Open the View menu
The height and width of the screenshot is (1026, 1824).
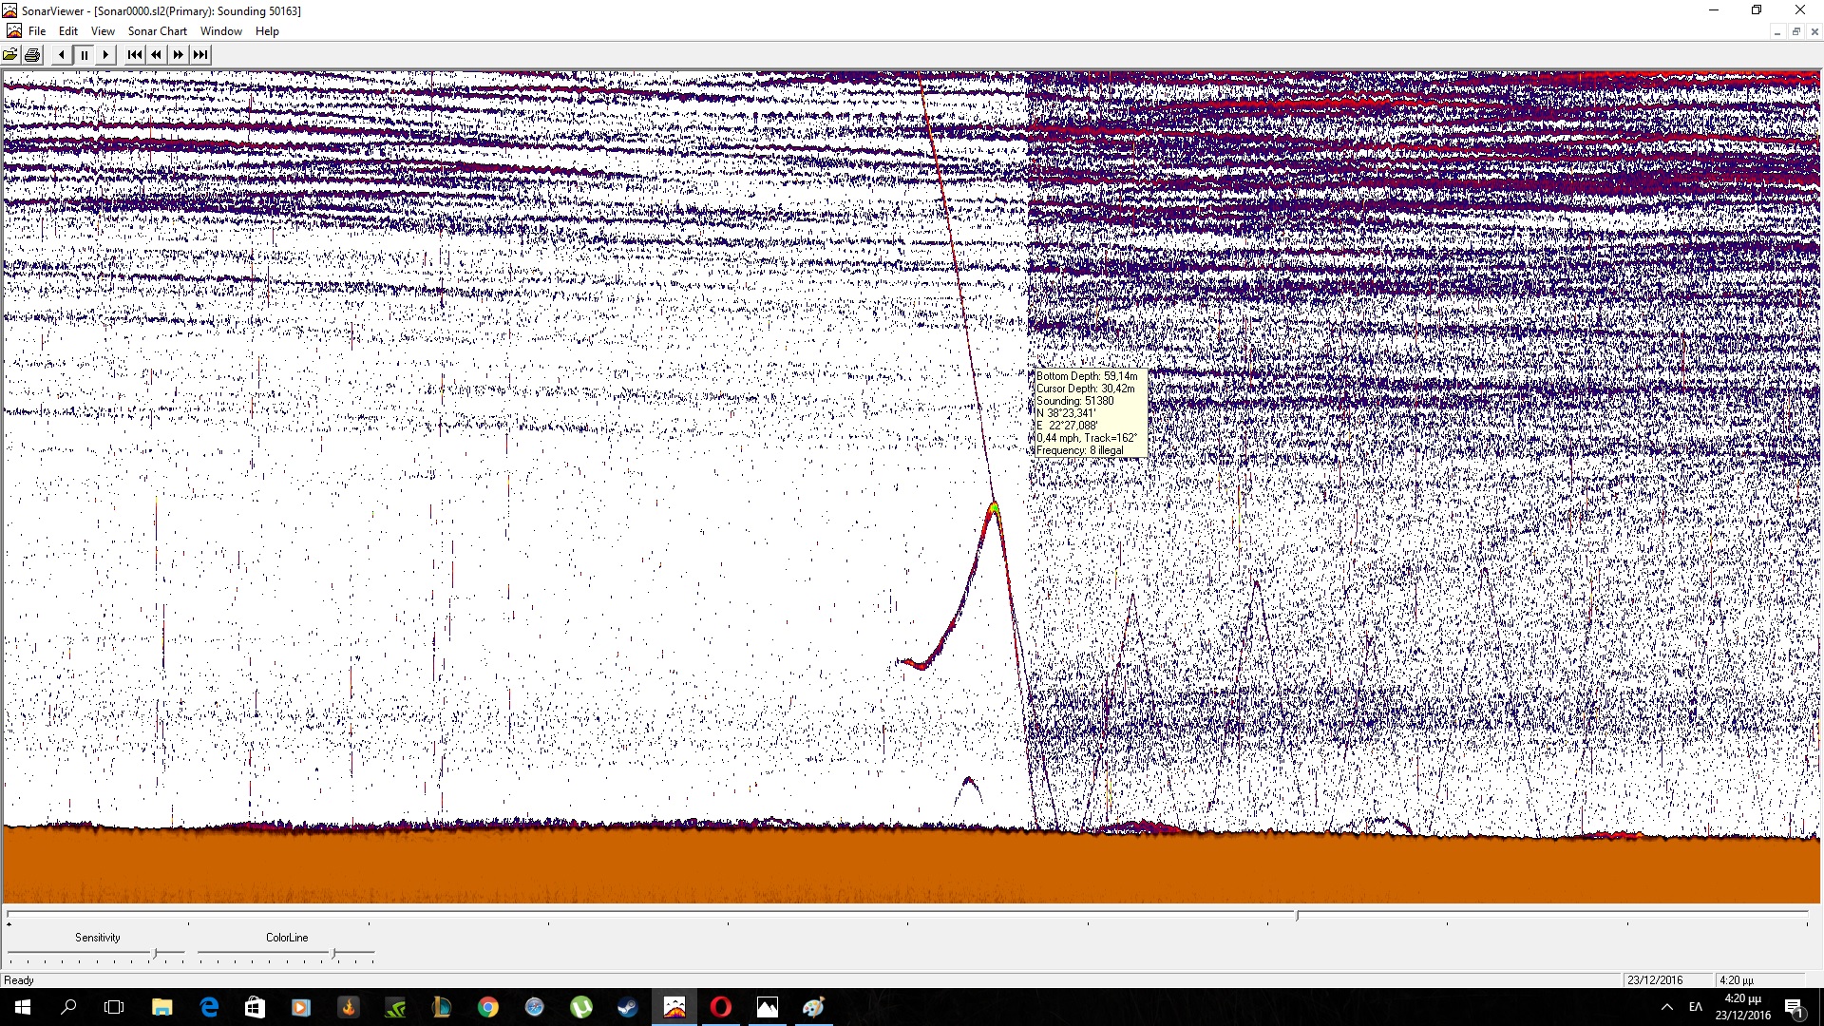103,31
